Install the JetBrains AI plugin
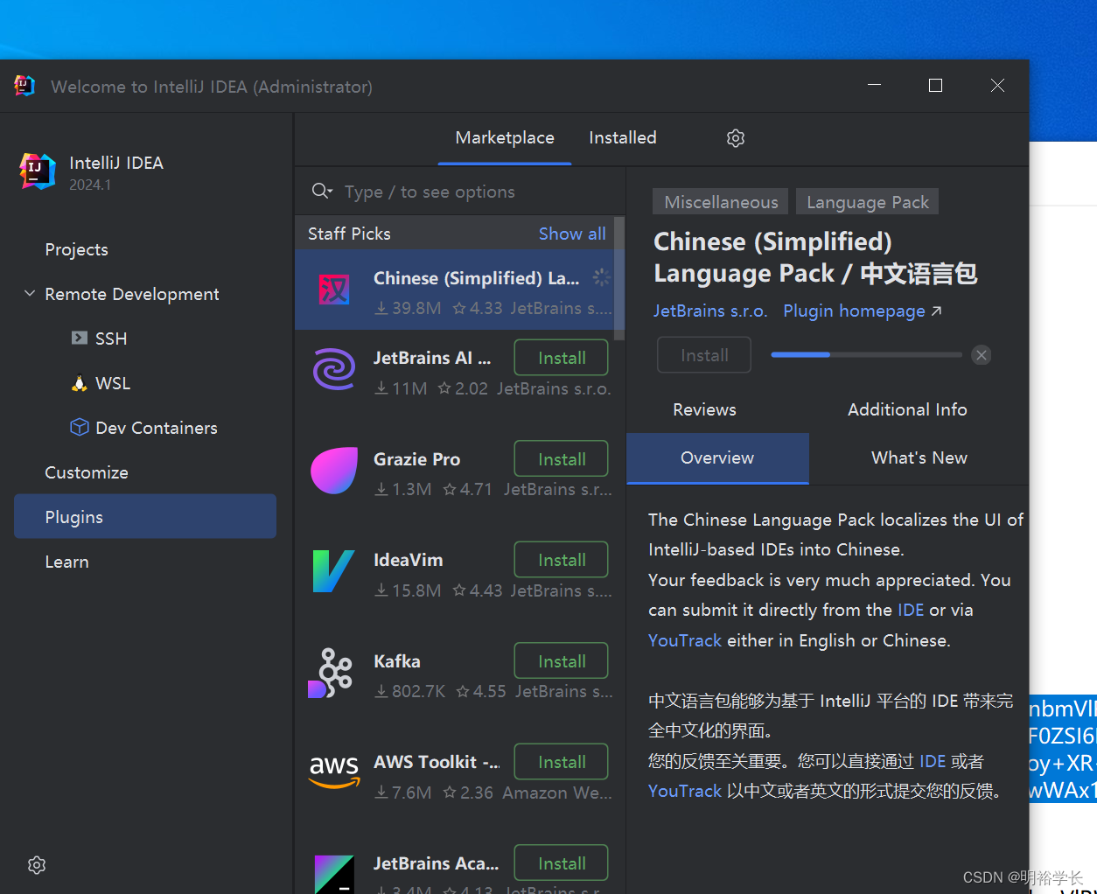Viewport: 1097px width, 894px height. click(x=562, y=358)
